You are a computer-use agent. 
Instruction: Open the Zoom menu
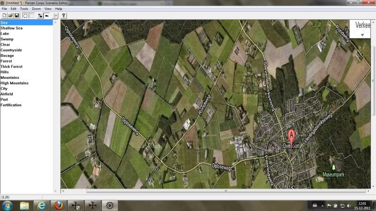coord(36,8)
